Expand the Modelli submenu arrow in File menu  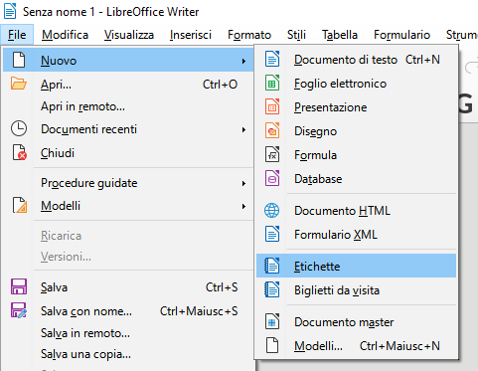(243, 207)
